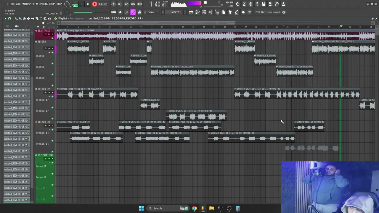379x213 pixels.
Task: Toggle playlist snap magnet icon
Action: (9, 19)
